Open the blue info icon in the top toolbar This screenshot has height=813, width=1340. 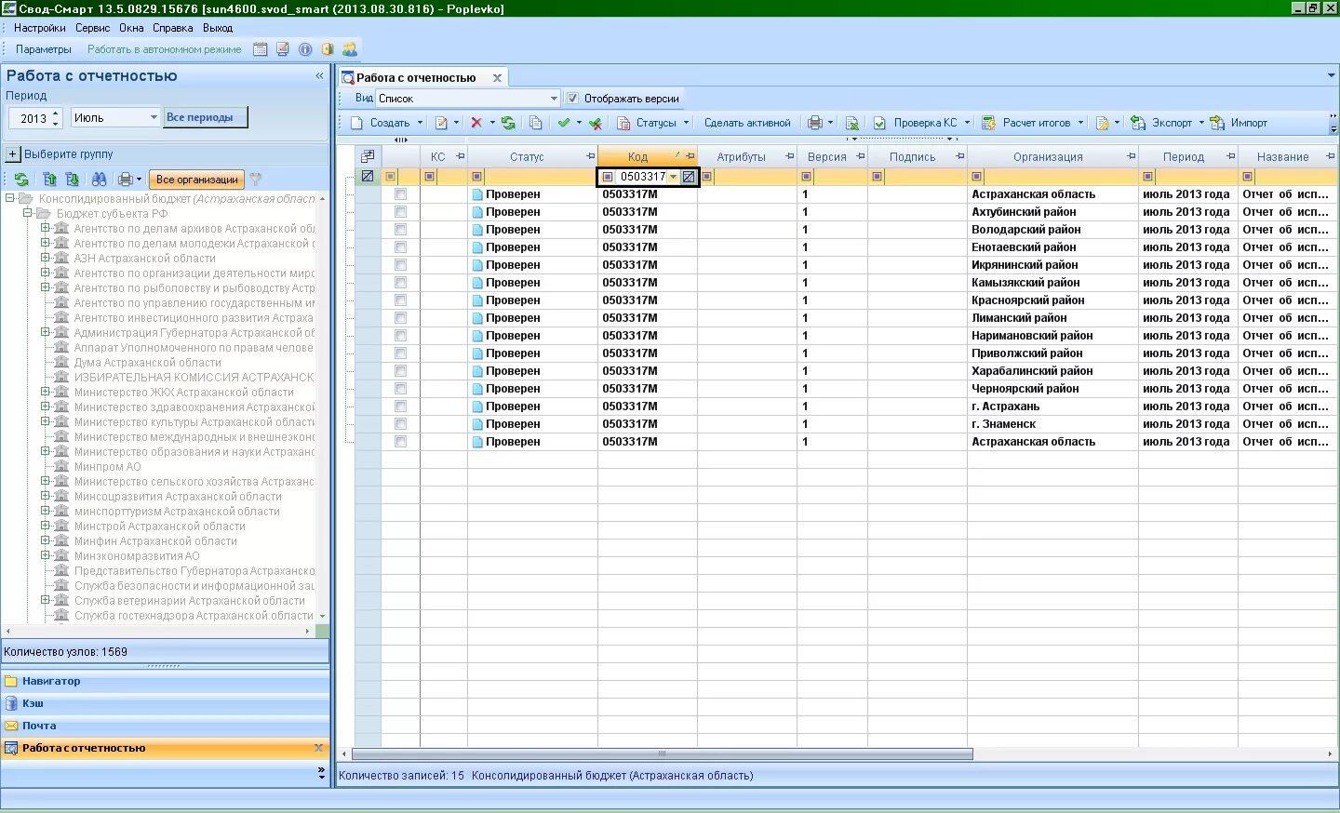[305, 49]
